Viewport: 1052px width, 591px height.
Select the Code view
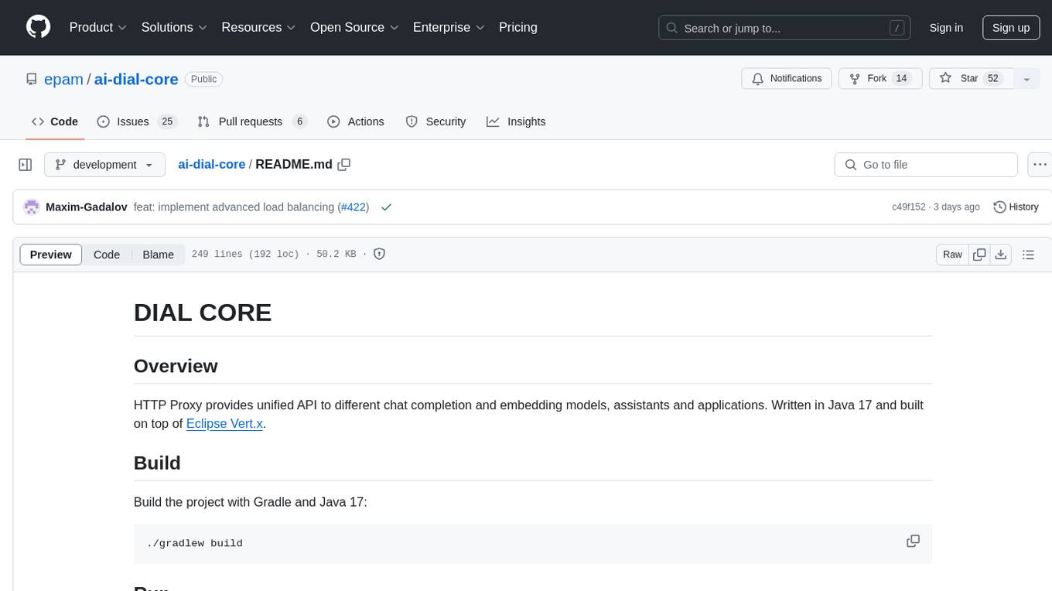coord(107,255)
